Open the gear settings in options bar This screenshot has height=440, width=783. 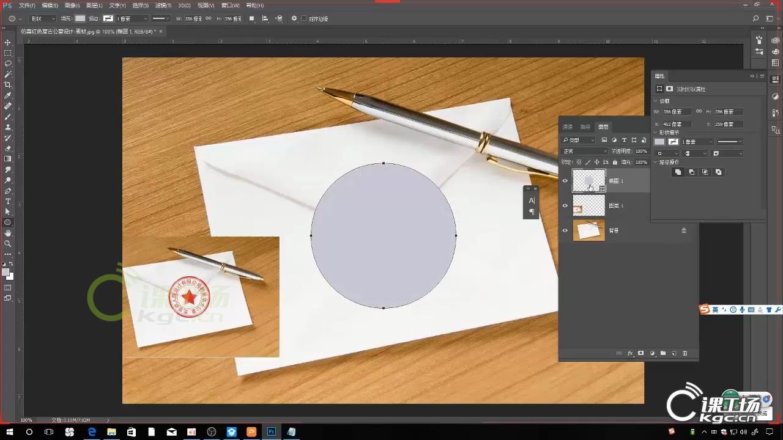coord(294,18)
